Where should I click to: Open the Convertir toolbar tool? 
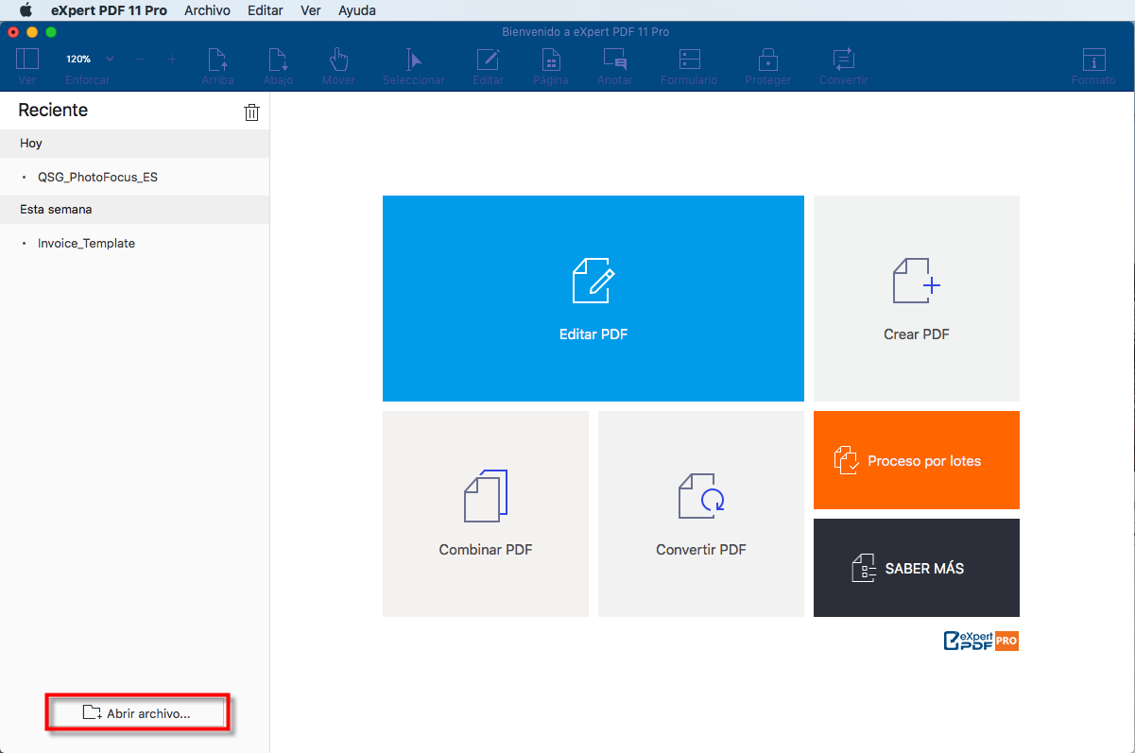[843, 60]
